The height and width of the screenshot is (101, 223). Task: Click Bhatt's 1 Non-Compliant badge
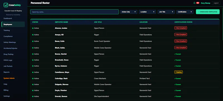(181, 48)
